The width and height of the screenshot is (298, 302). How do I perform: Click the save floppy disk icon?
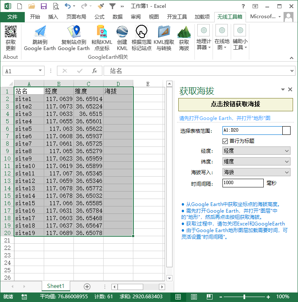pyautogui.click(x=44, y=6)
